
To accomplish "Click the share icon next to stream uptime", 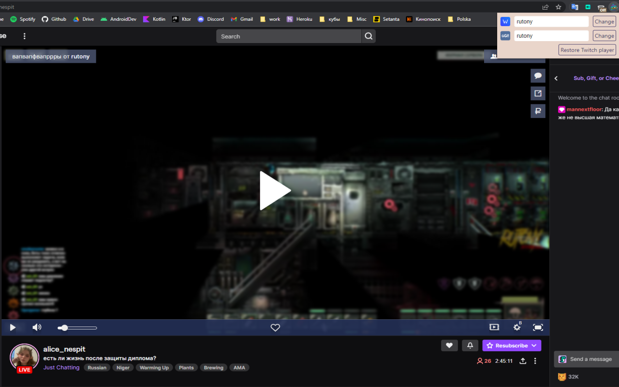I will click(523, 361).
